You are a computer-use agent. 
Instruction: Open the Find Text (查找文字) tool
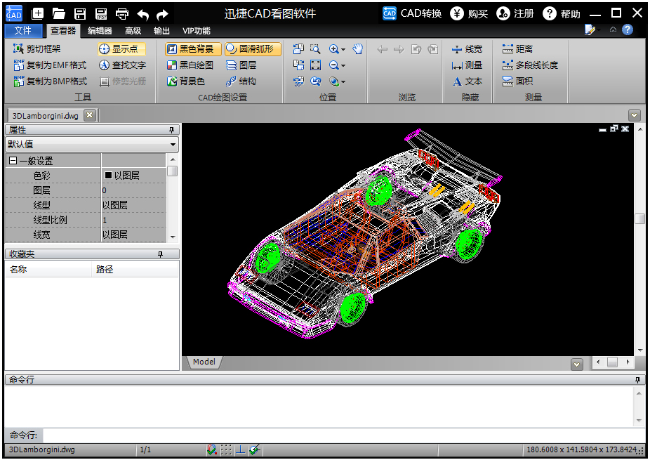122,65
